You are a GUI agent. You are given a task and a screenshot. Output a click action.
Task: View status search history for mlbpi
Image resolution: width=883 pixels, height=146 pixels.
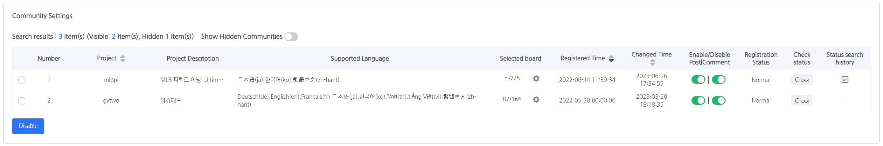pyautogui.click(x=845, y=80)
